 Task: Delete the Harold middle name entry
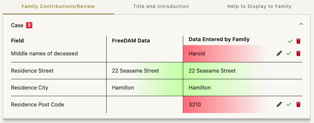pos(298,53)
